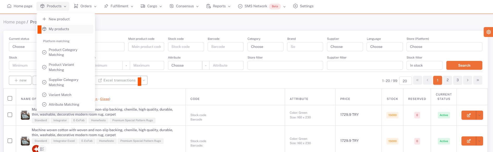Expand the Excel transactions dropdown arrow

(x=144, y=80)
